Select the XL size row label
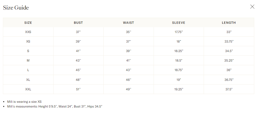This screenshot has width=259, height=117. click(x=28, y=79)
